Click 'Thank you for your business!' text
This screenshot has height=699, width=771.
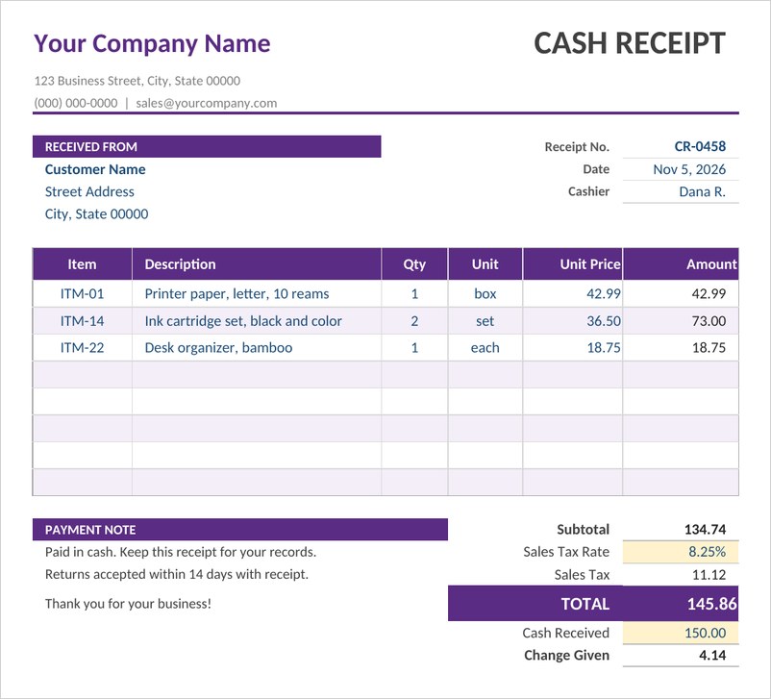[128, 604]
